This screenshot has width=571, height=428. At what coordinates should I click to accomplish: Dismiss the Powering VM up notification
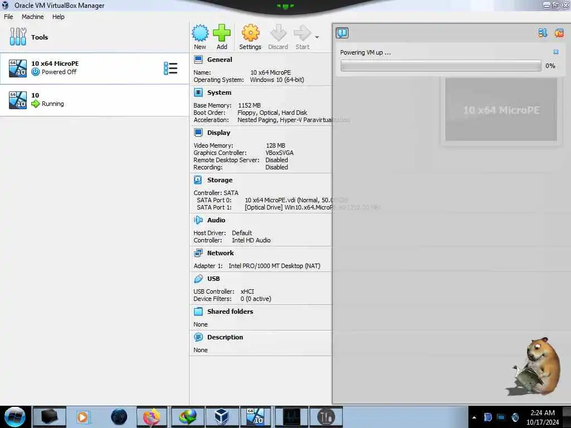(556, 52)
